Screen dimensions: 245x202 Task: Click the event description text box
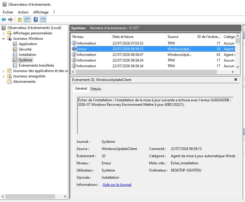click(x=156, y=116)
